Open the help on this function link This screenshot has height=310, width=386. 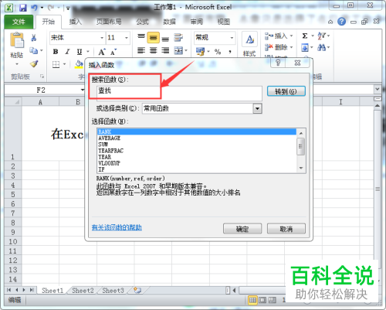117,227
